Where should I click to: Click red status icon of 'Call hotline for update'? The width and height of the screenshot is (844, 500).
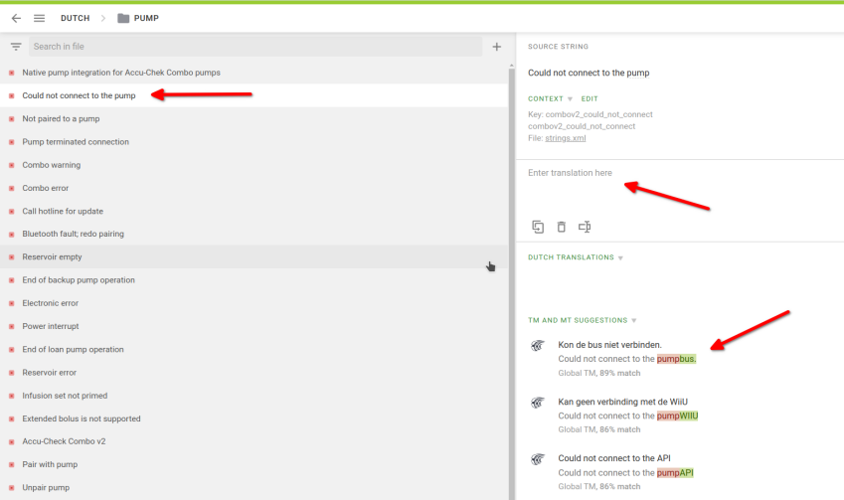coord(11,212)
